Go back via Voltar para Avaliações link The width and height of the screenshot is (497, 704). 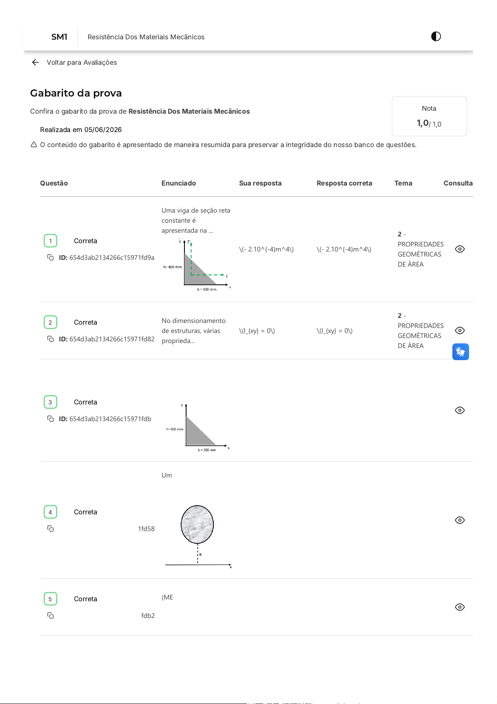click(x=82, y=62)
